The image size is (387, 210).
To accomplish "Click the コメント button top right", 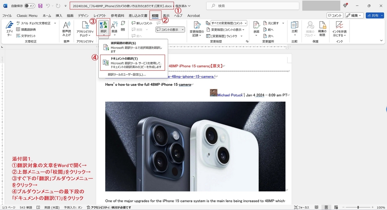I will pyautogui.click(x=335, y=15).
